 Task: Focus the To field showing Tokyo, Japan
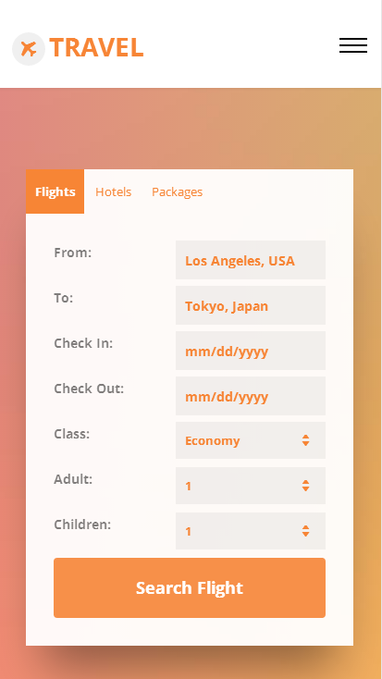(251, 305)
